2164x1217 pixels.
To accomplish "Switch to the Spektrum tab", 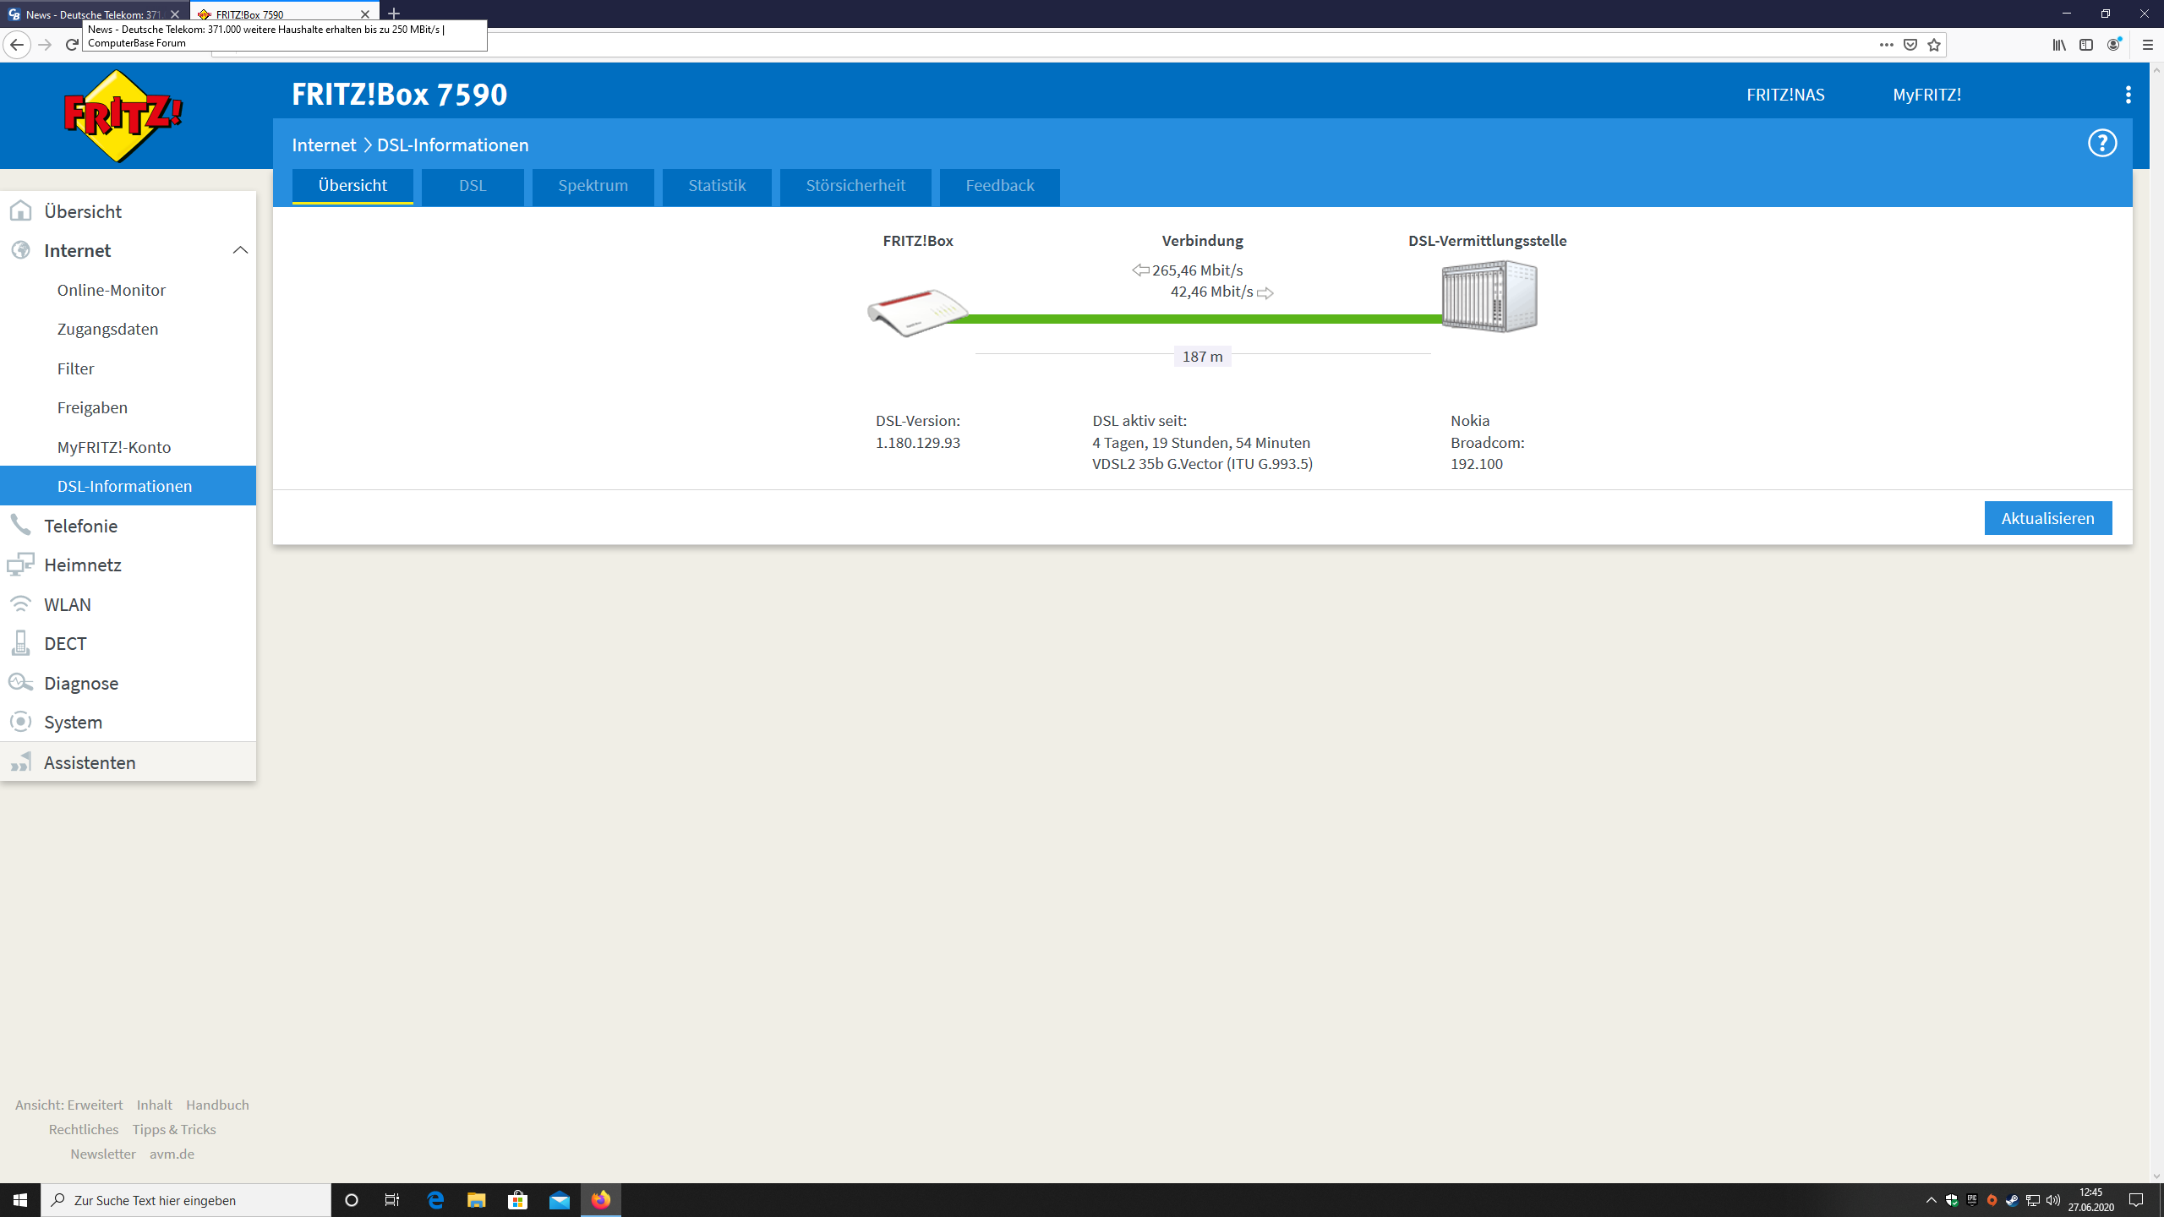I will point(593,186).
